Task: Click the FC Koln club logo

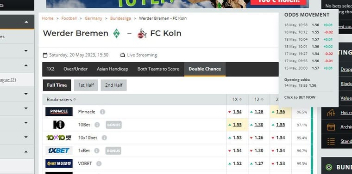Action: click(x=142, y=34)
